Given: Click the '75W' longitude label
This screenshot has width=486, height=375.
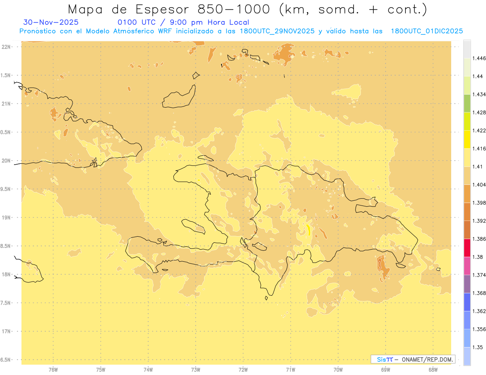Looking at the screenshot, I should (x=101, y=369).
